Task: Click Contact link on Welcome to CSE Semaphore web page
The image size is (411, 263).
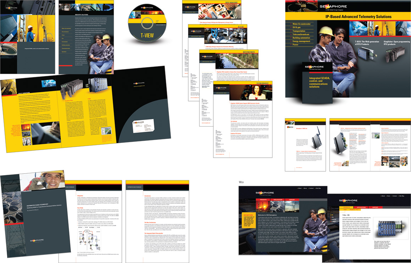Action: pos(311,188)
